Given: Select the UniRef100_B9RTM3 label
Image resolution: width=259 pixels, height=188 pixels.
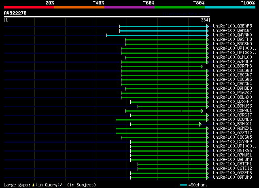Looking at the screenshot, I should (x=232, y=66).
